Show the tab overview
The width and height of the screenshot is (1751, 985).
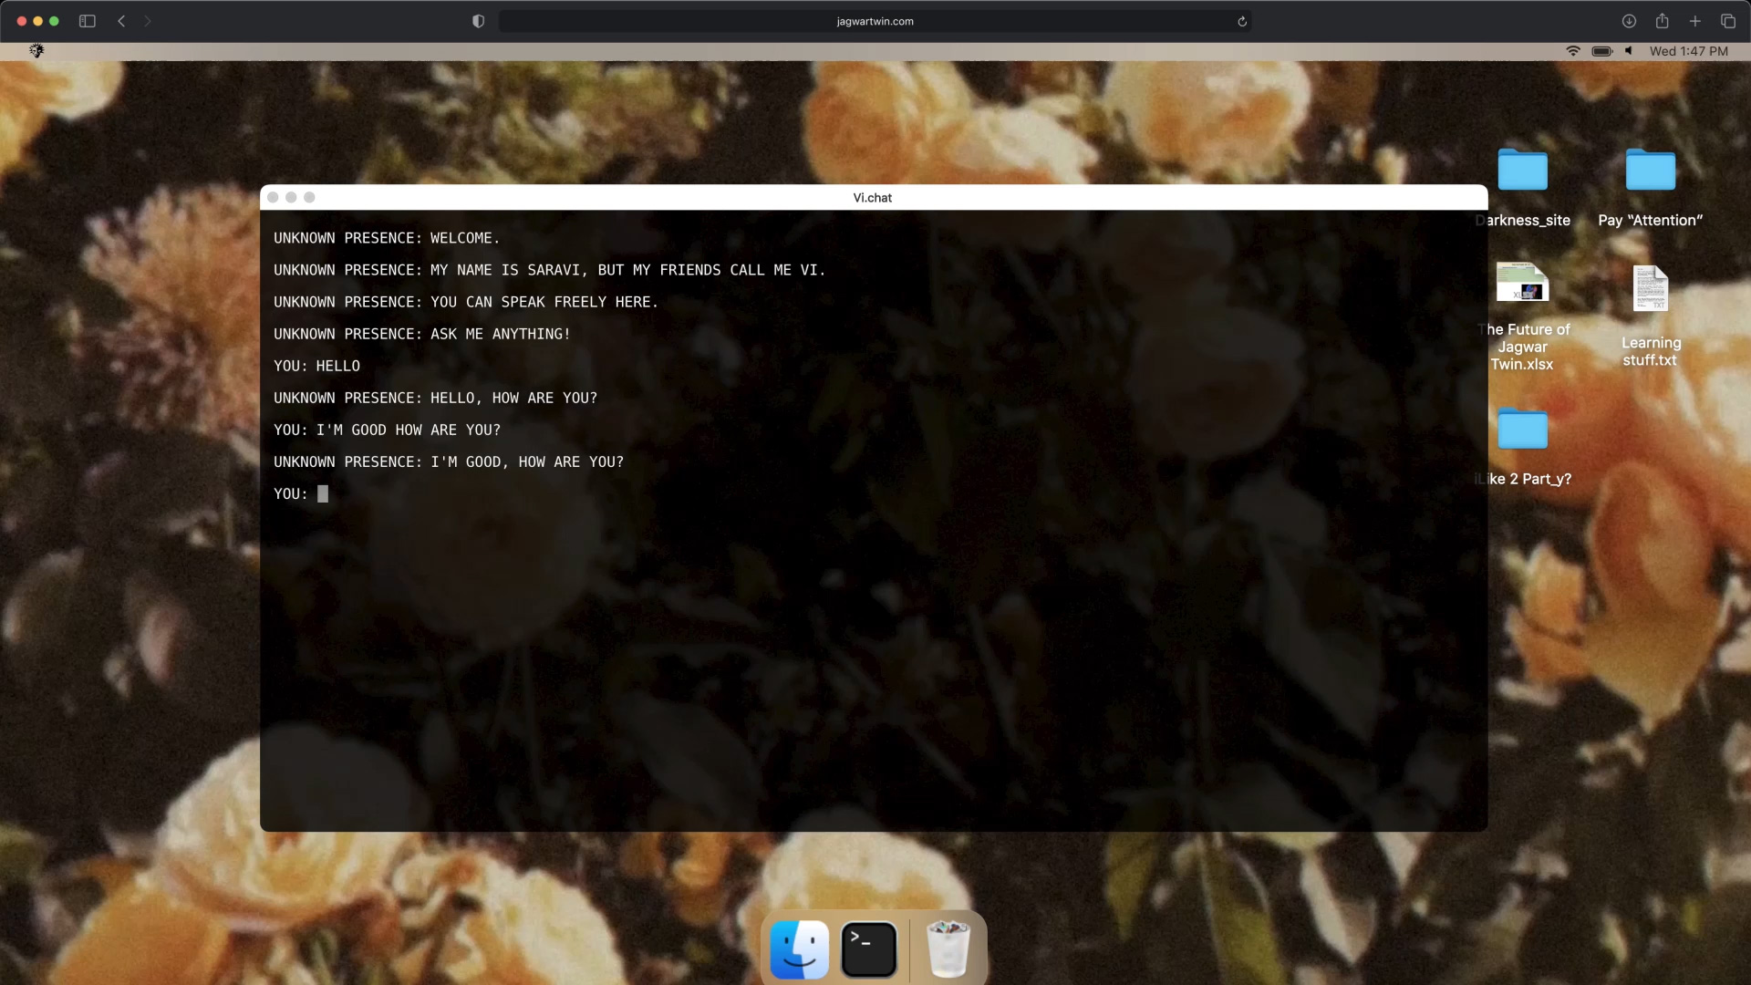[x=1728, y=21]
